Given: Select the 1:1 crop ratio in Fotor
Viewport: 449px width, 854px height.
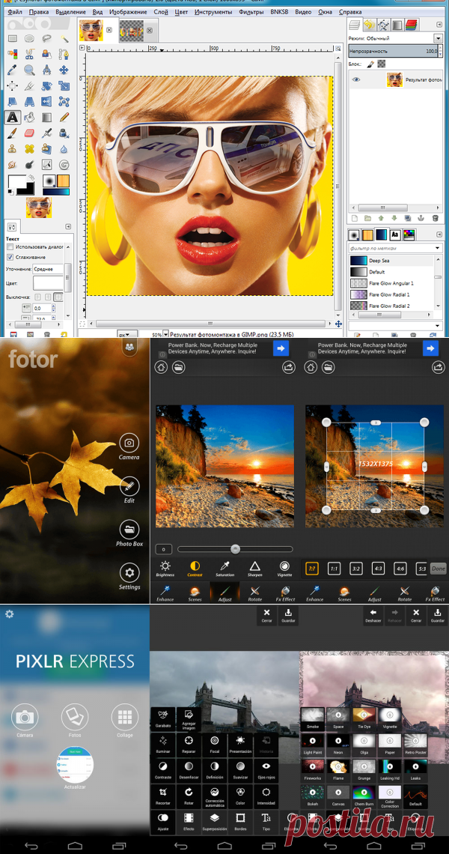Looking at the screenshot, I should coord(335,568).
